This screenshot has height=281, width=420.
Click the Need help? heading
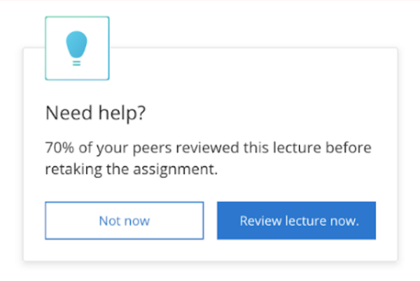pos(95,113)
